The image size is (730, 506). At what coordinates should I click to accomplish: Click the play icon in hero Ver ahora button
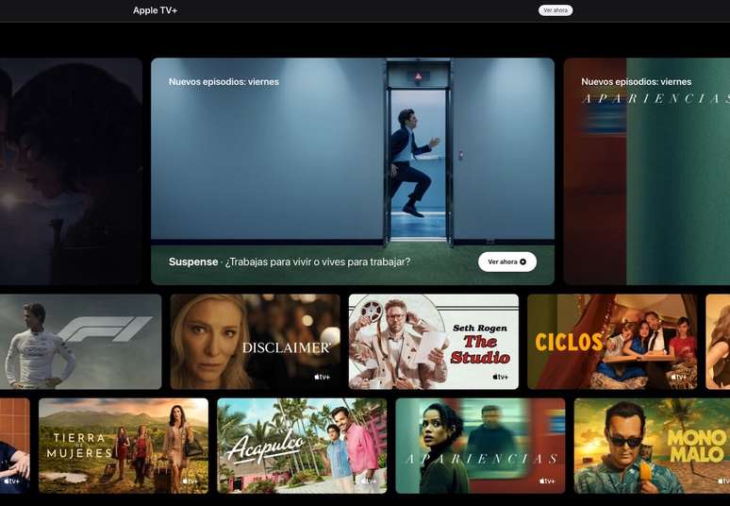[523, 261]
